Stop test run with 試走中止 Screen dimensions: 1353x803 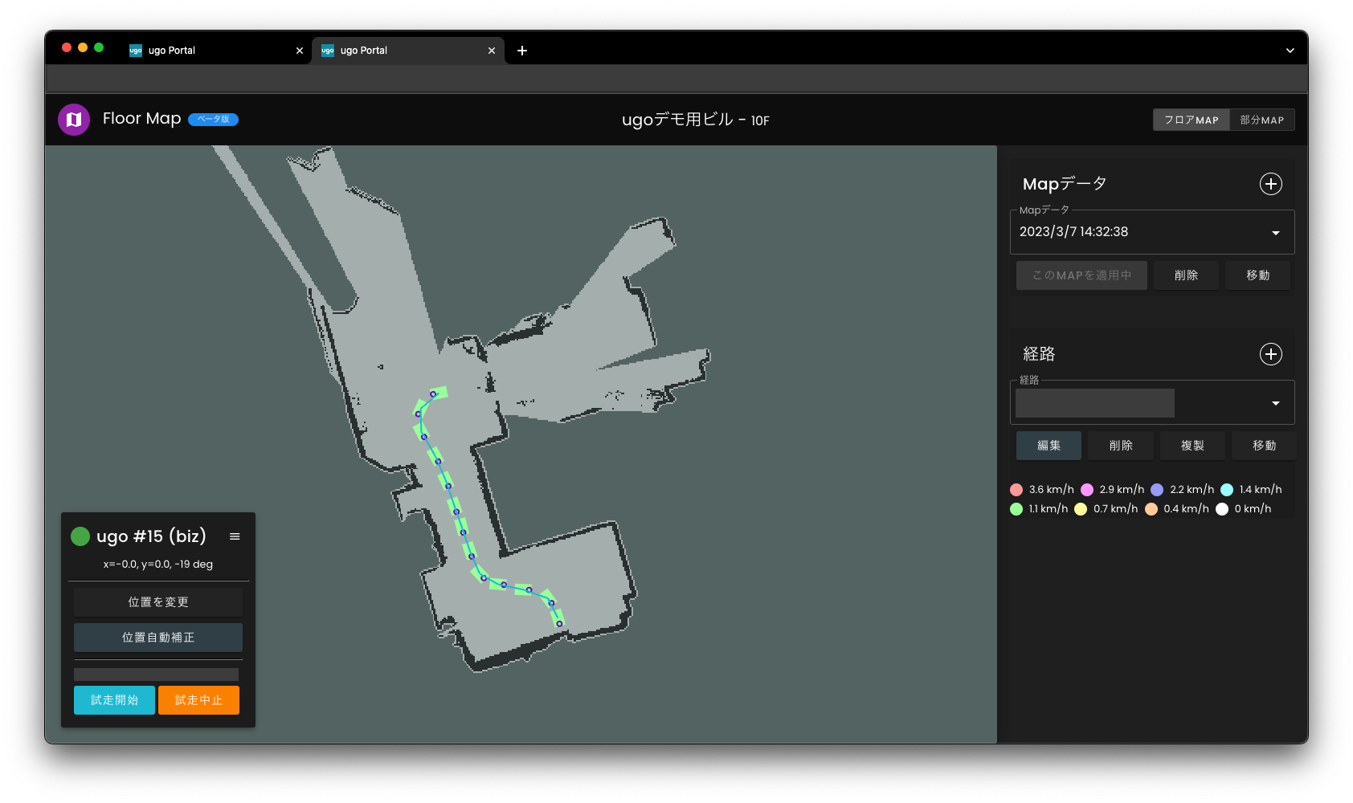(x=198, y=700)
